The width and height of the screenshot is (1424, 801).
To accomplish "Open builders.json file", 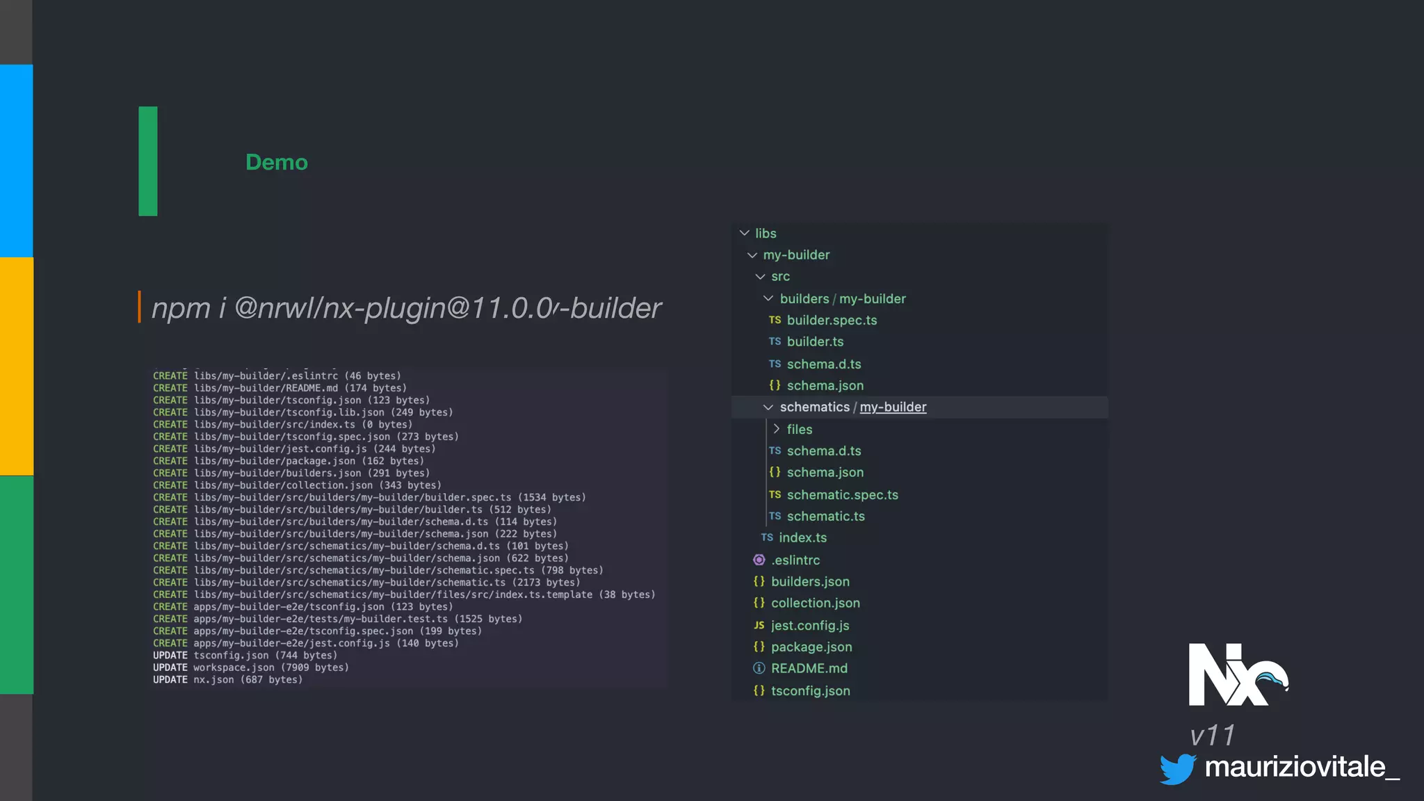I will tap(810, 581).
